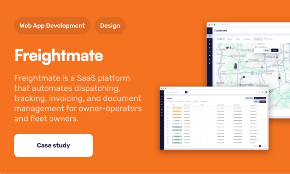Click the red Canceled status pill in Invoice table
Screen dimensions: 290x174
pos(177,133)
